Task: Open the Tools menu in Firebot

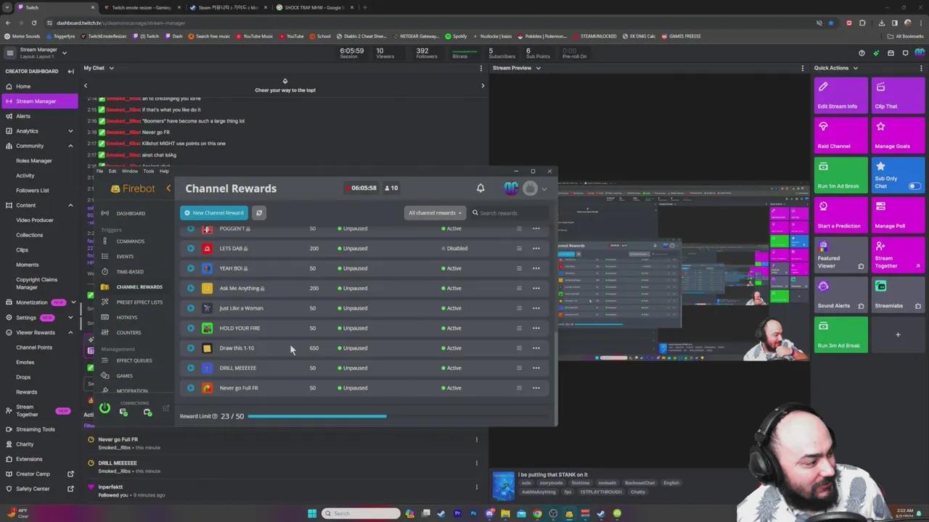Action: point(148,171)
